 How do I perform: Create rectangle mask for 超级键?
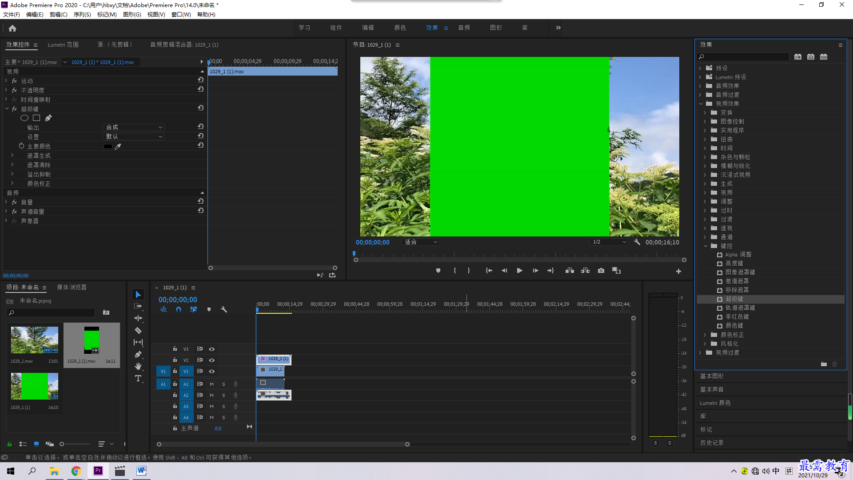pos(36,118)
